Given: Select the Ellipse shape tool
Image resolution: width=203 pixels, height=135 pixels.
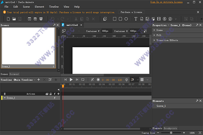Looking at the screenshot, I should (126, 19).
